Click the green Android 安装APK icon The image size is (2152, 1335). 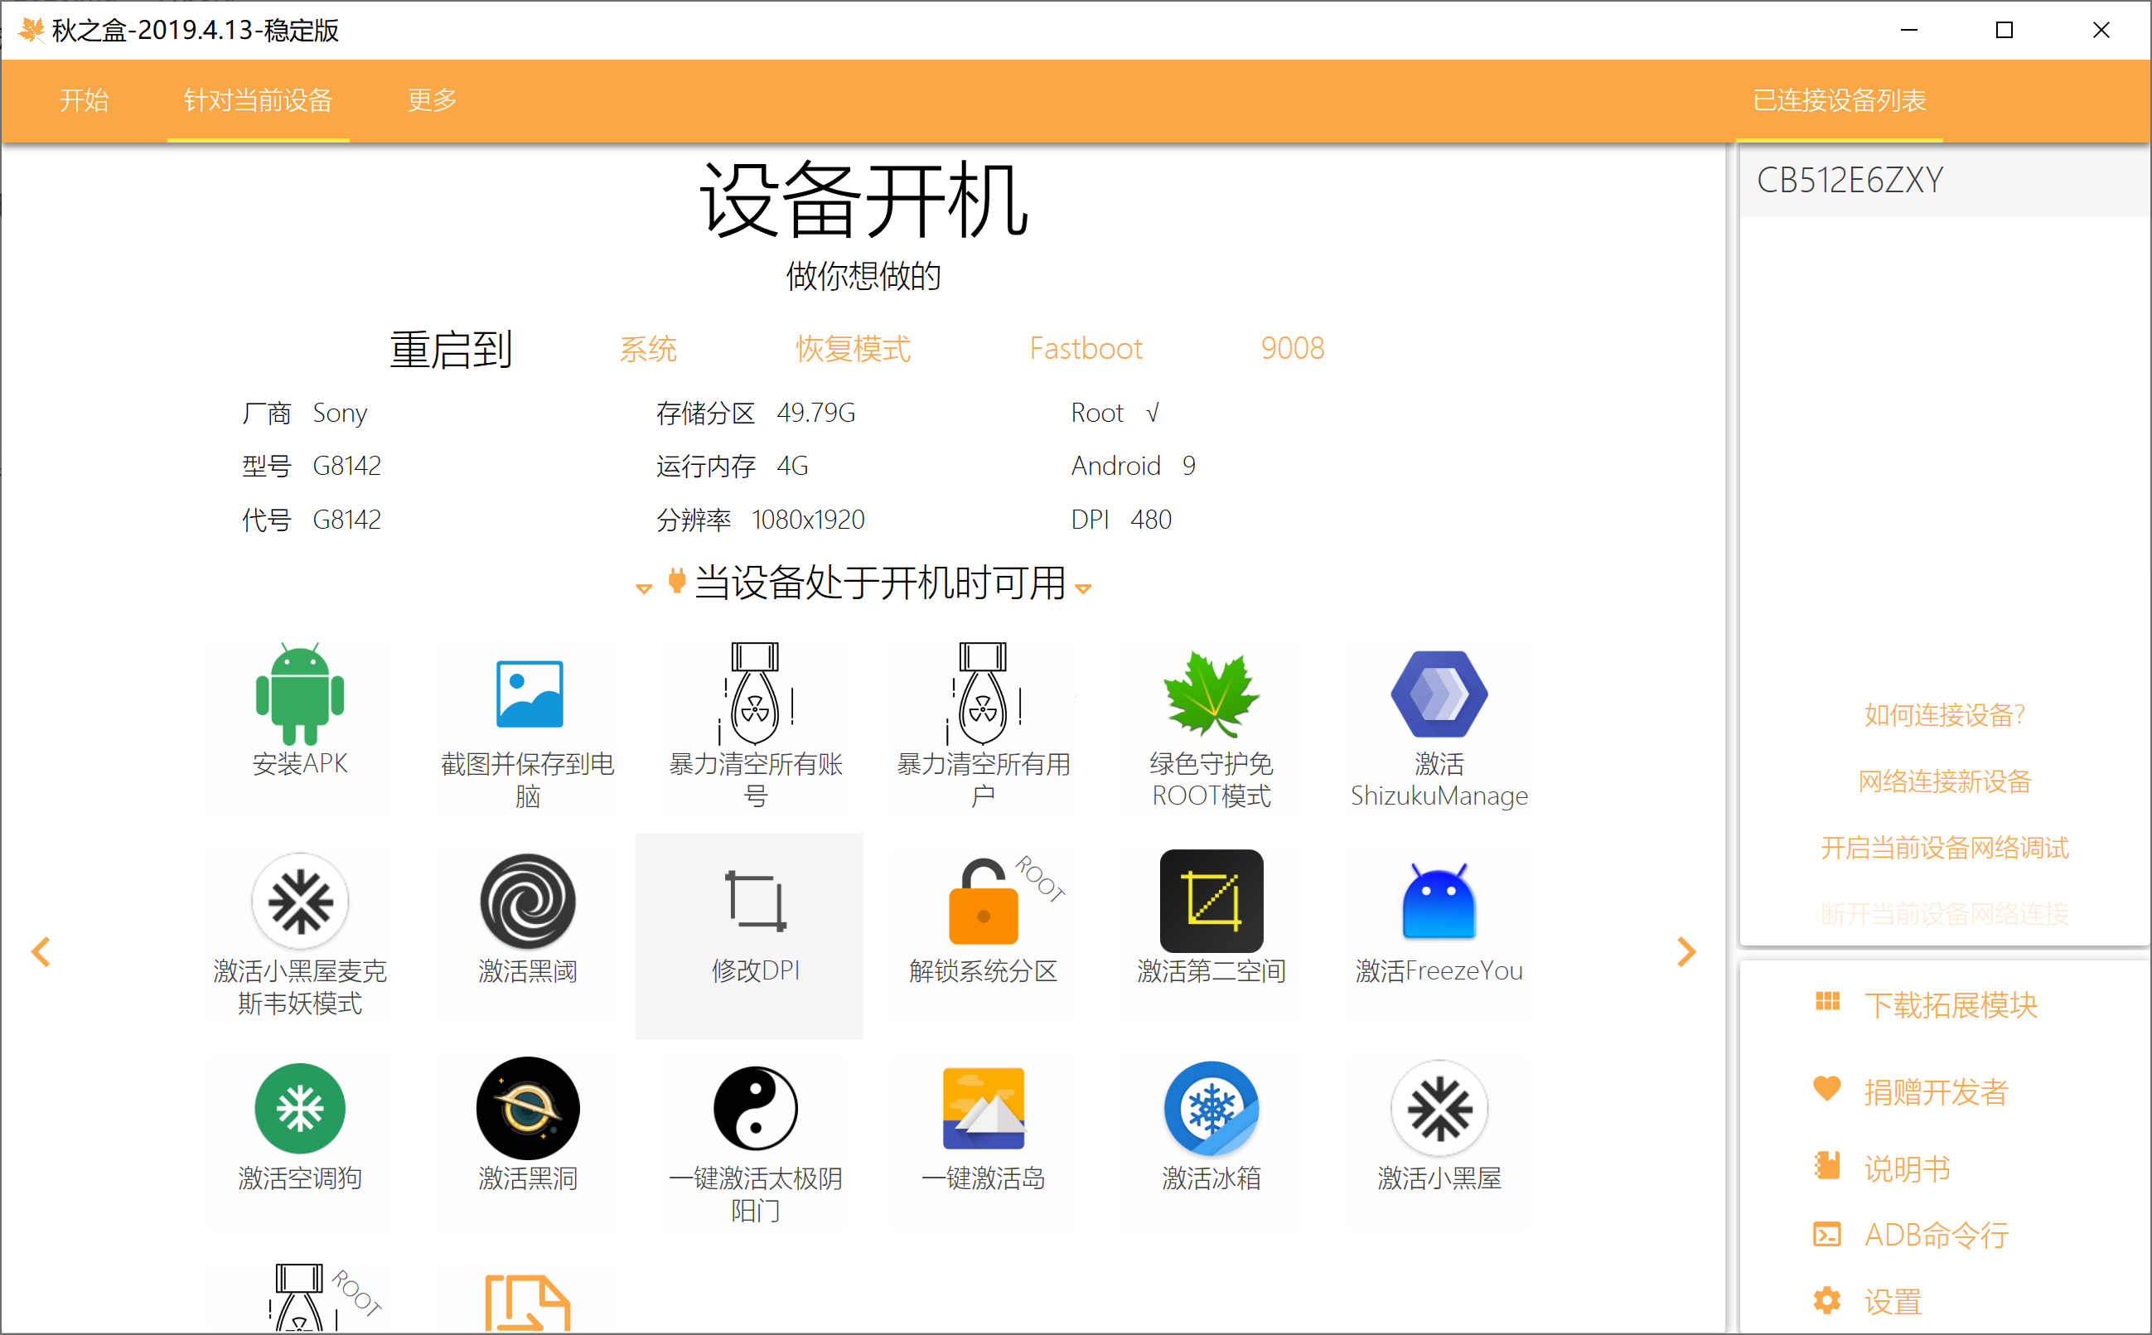coord(299,695)
